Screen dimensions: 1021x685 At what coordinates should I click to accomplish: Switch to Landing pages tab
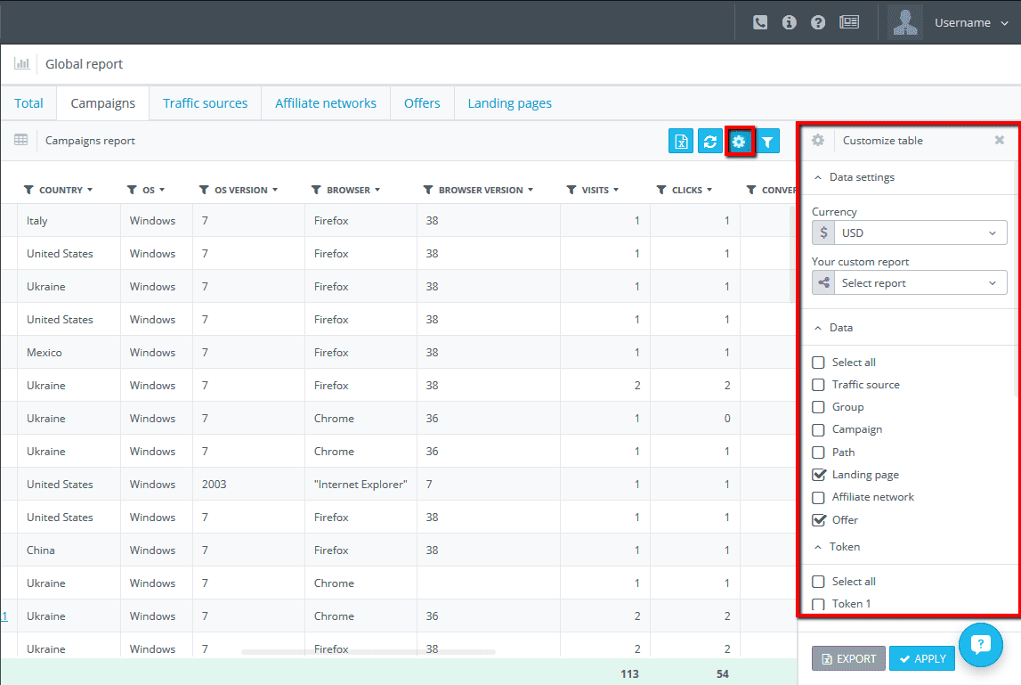coord(510,103)
